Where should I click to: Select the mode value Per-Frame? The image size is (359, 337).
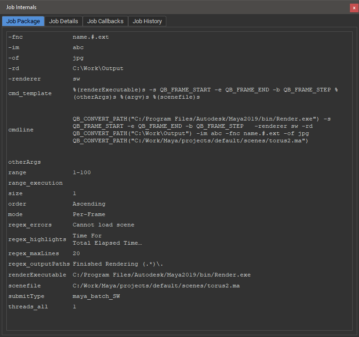pos(89,214)
